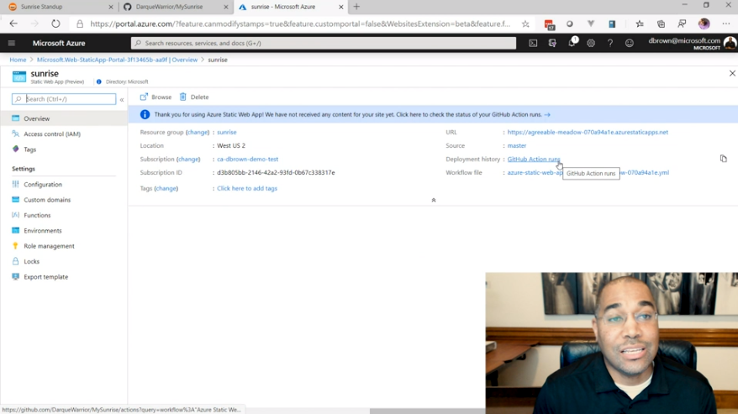Image resolution: width=738 pixels, height=414 pixels.
Task: Collapse the left menu with the double chevron
Action: click(122, 99)
